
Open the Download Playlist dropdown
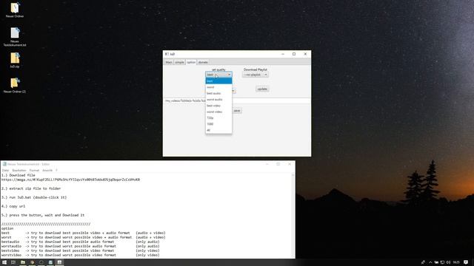255,75
